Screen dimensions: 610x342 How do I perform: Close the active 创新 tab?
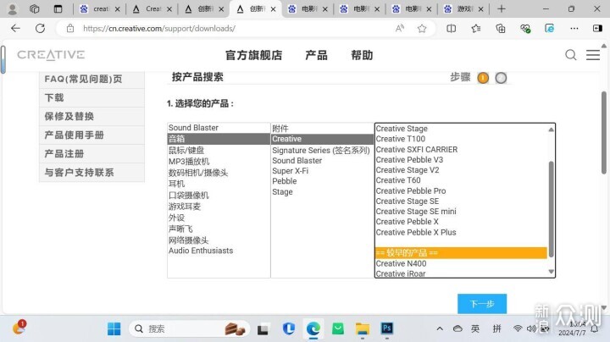click(273, 9)
